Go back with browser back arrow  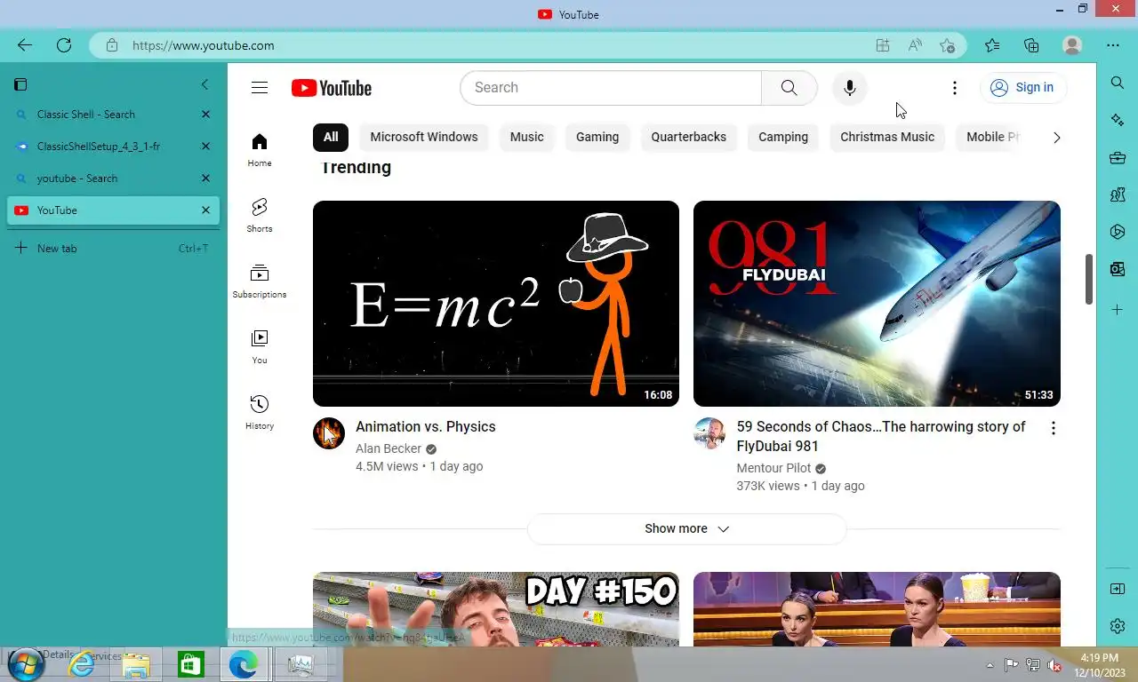(24, 45)
